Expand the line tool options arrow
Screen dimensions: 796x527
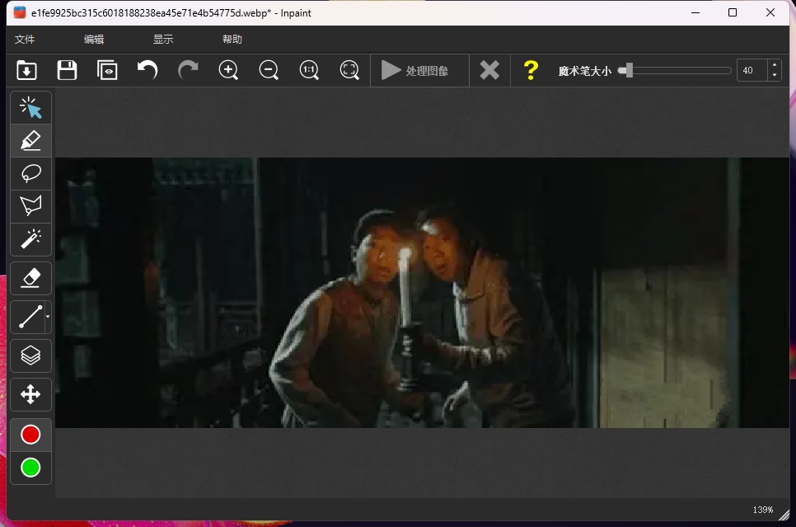click(x=48, y=317)
